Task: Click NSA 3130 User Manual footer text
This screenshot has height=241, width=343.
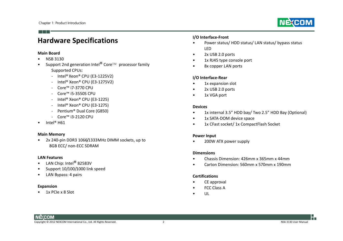Action: point(294,222)
